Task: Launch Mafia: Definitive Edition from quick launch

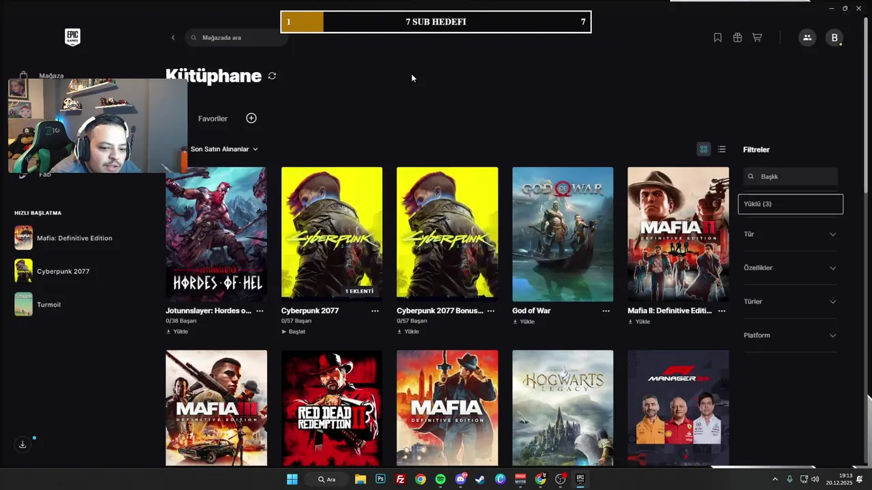Action: click(x=63, y=238)
